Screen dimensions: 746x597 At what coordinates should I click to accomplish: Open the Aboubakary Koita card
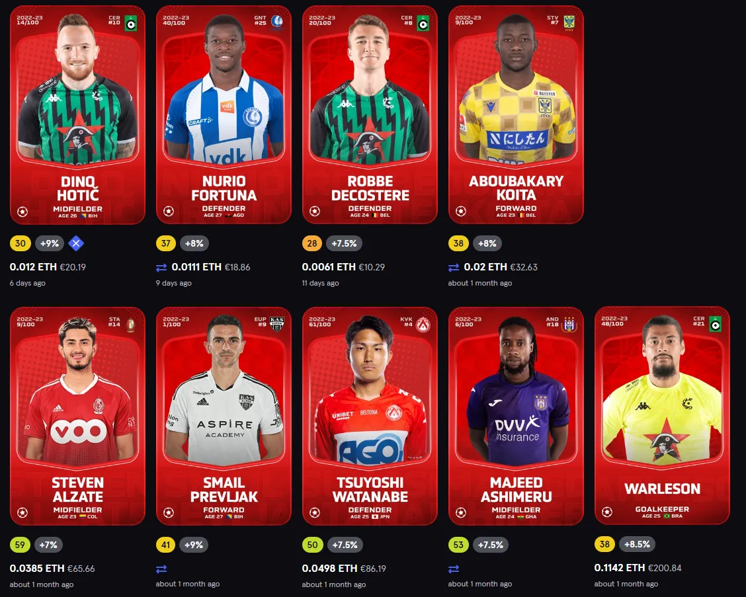[516, 114]
